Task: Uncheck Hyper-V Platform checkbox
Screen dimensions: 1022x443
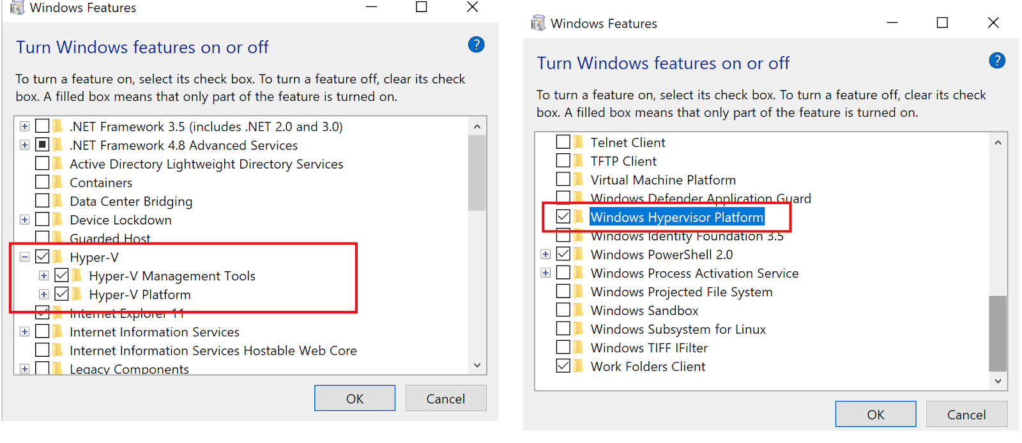Action: tap(61, 294)
